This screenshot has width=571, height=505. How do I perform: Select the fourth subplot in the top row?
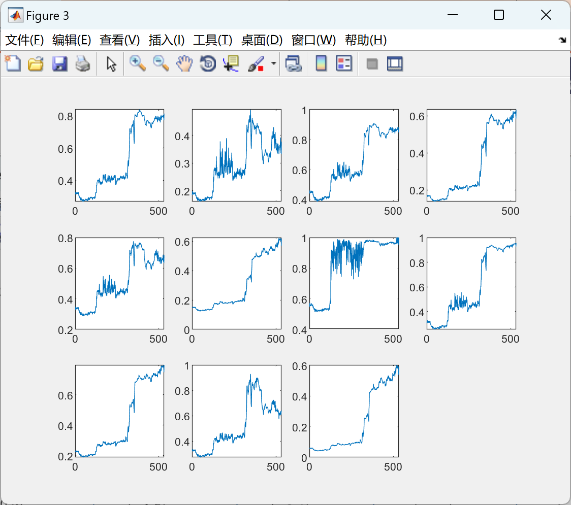[471, 155]
